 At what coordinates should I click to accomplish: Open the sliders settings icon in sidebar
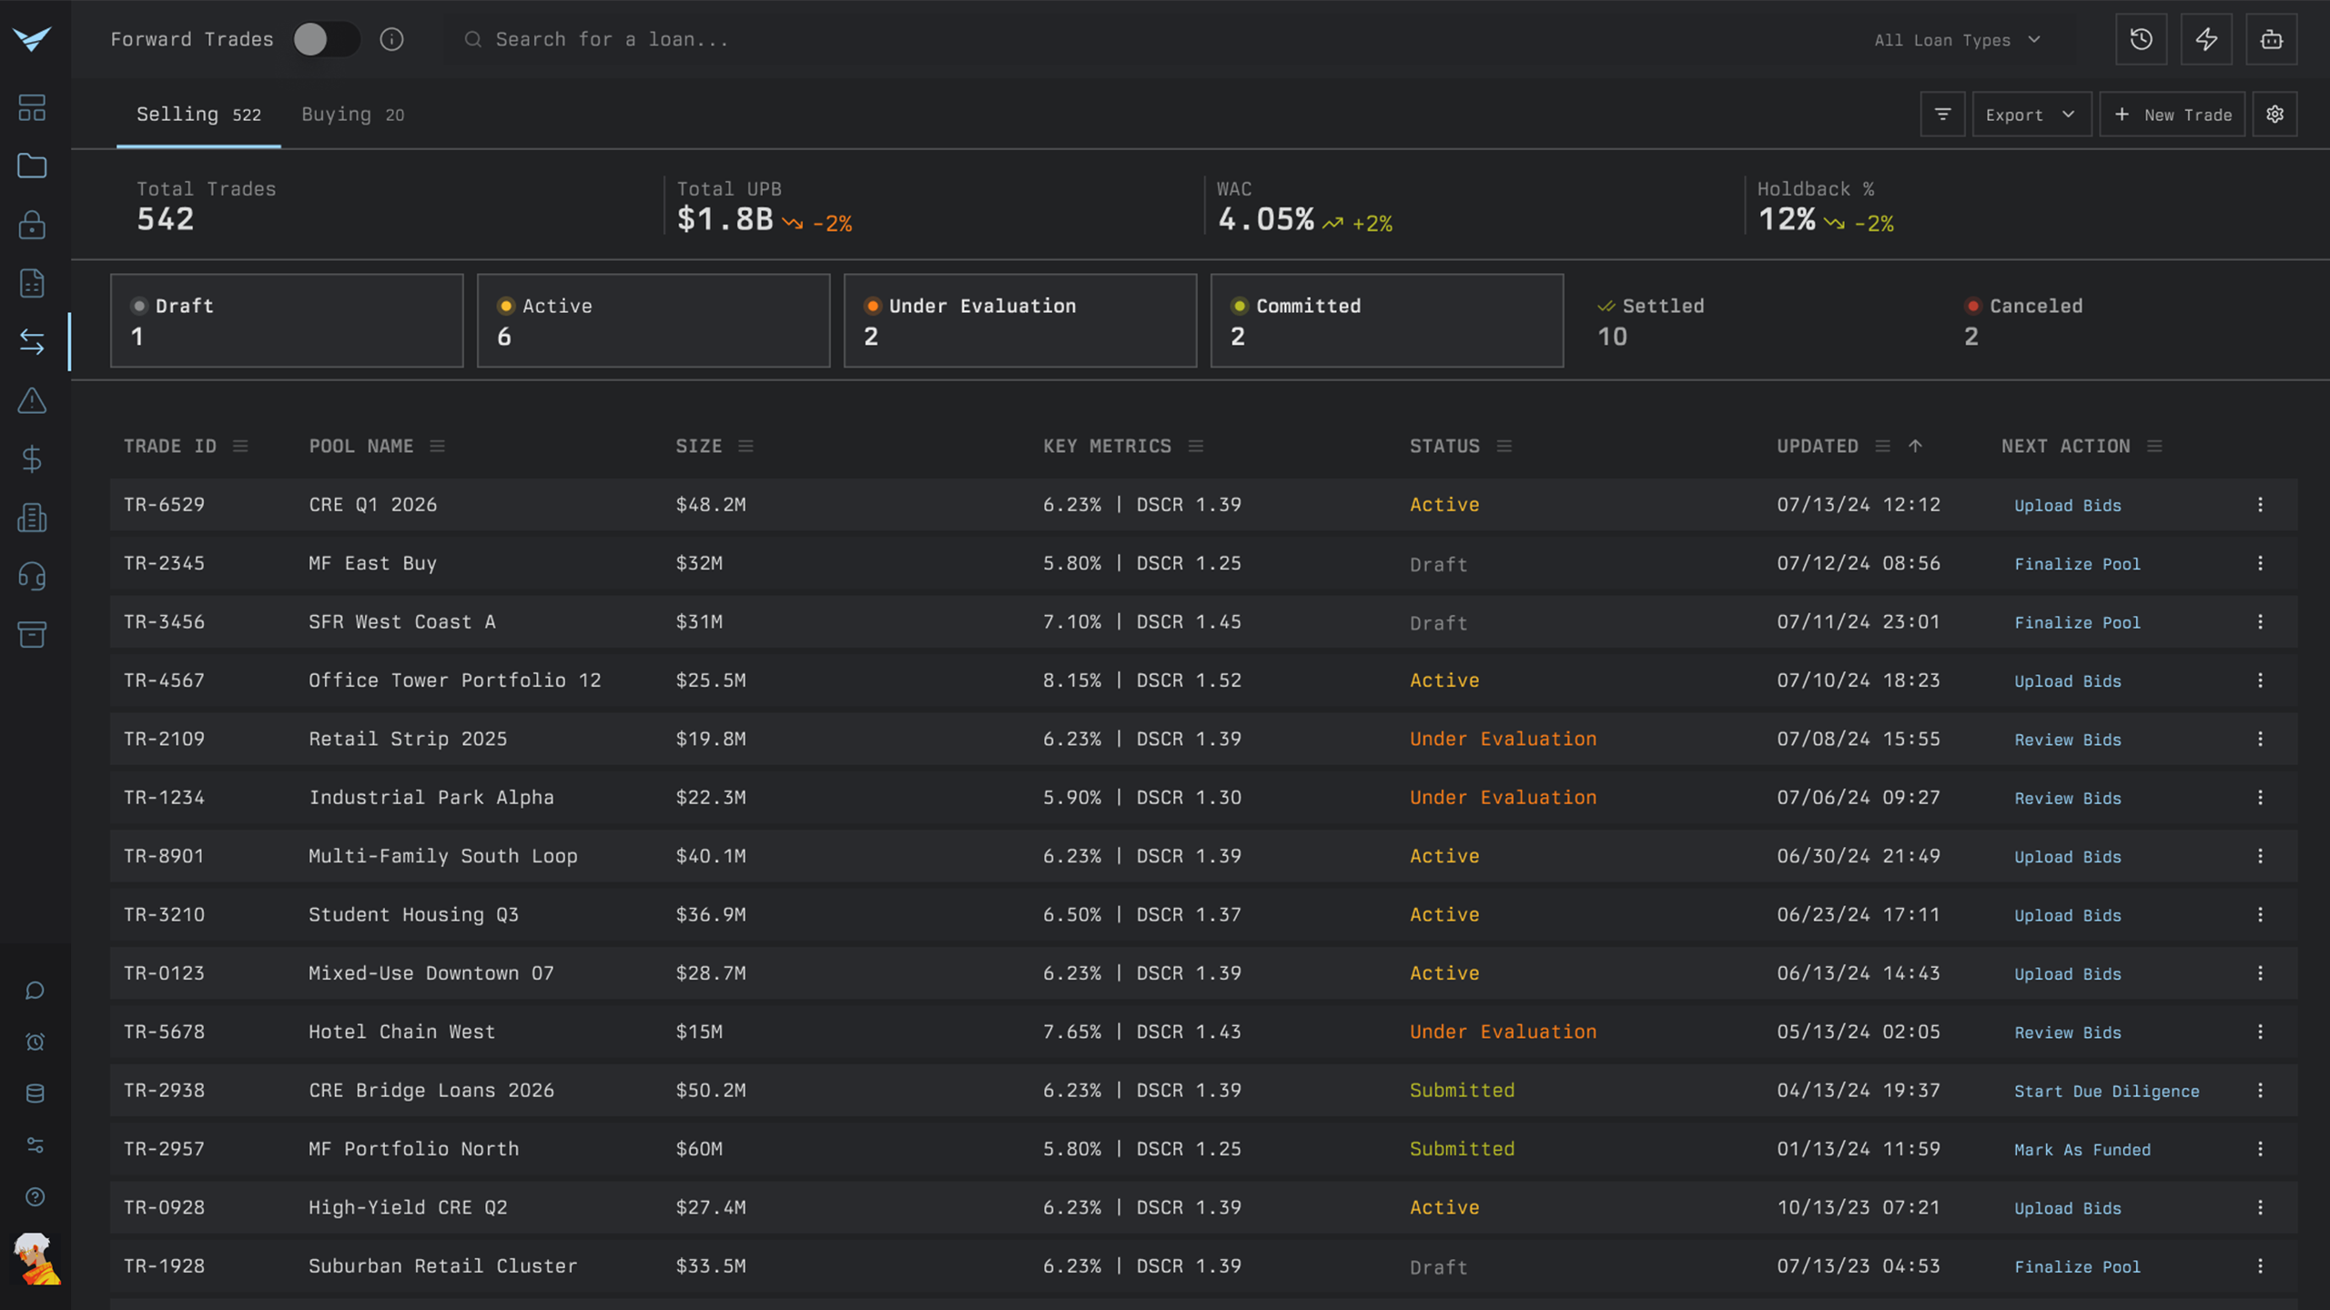35,1145
